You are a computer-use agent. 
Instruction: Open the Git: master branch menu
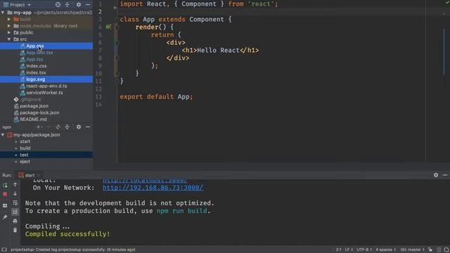tap(412, 249)
